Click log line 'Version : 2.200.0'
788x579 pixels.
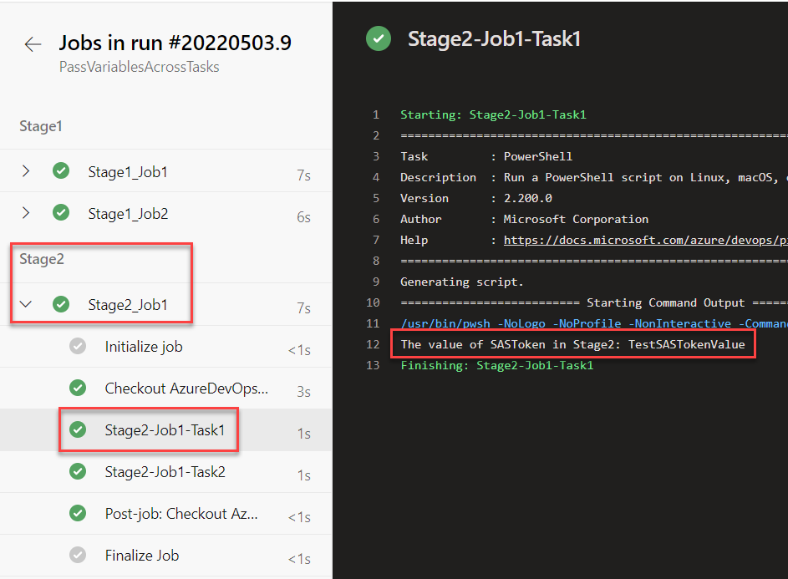click(x=476, y=198)
